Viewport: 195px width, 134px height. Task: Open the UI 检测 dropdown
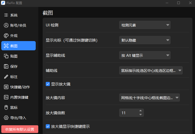(x=145, y=25)
